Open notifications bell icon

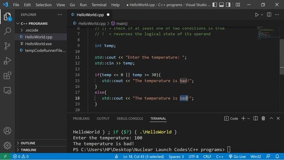[x=277, y=156]
